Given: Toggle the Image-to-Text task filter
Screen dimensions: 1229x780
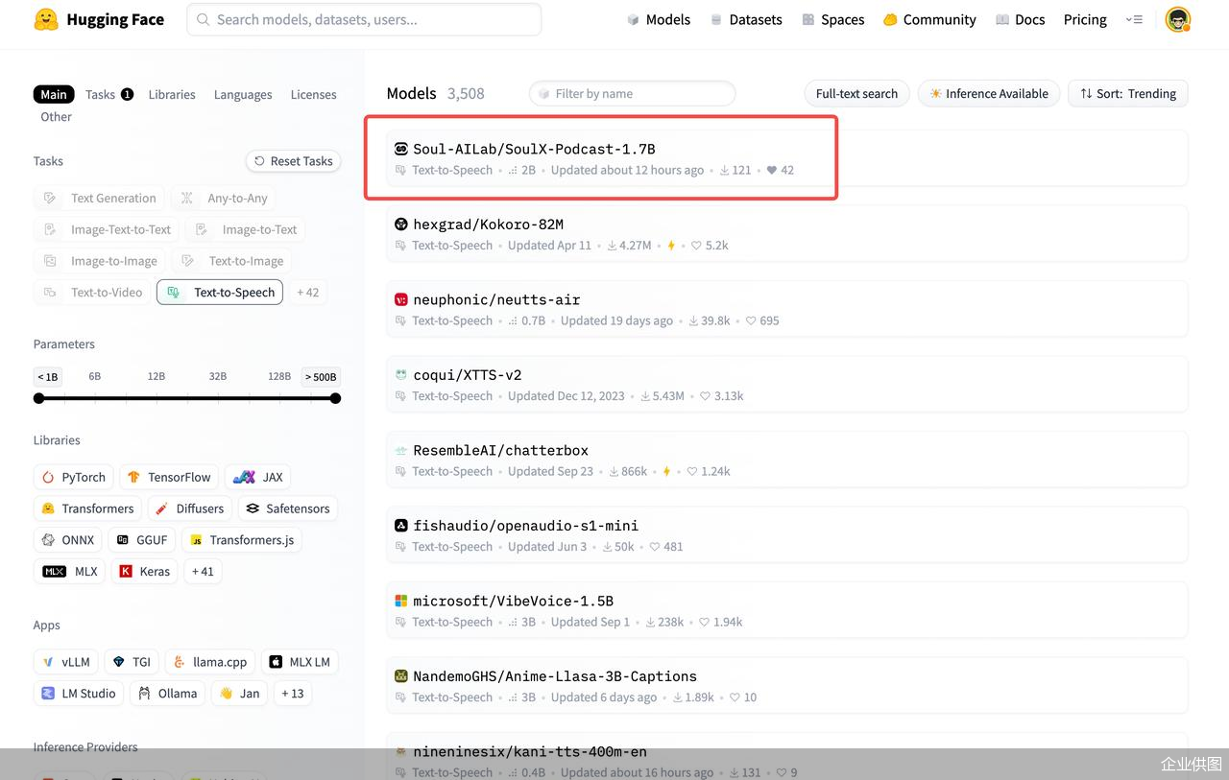Looking at the screenshot, I should pos(245,229).
